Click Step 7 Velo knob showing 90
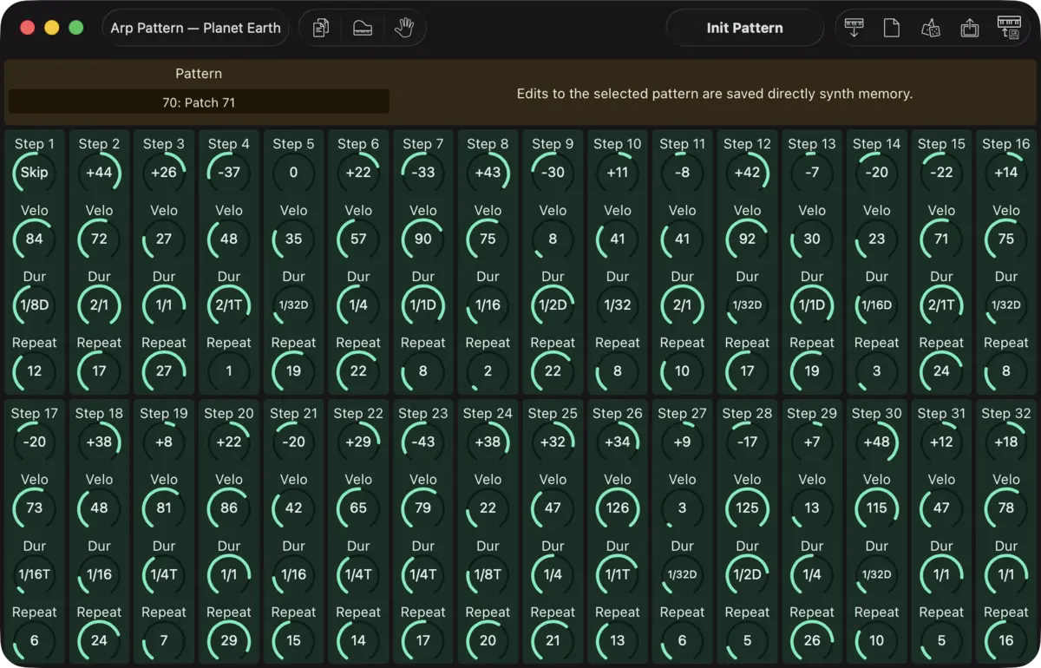Screen dimensions: 1041x668 (423, 239)
